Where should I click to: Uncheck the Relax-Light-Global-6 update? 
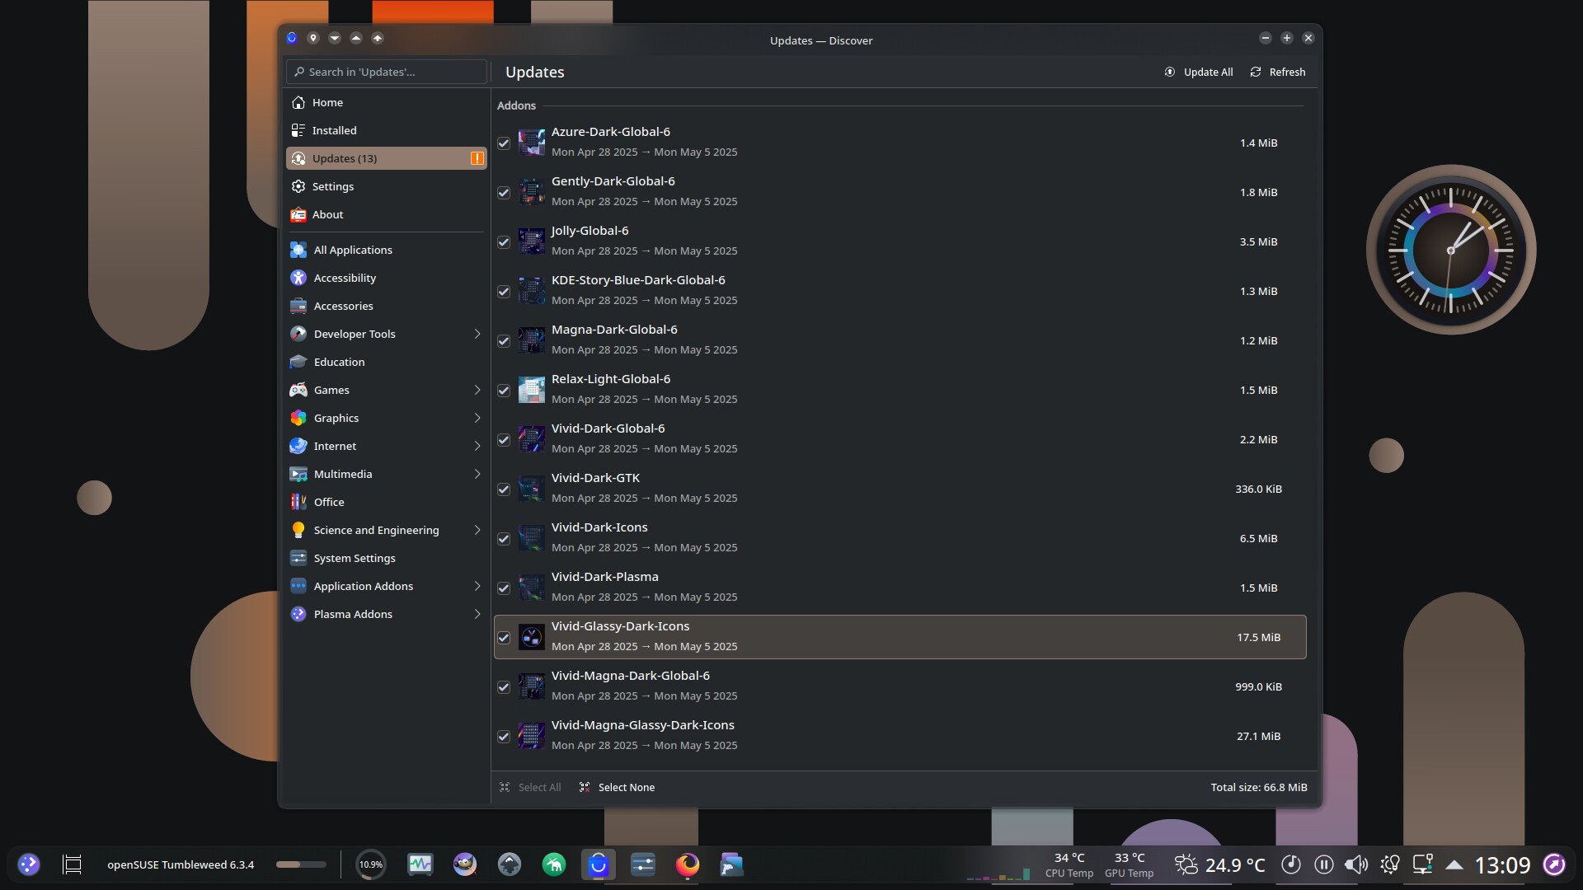pyautogui.click(x=504, y=391)
